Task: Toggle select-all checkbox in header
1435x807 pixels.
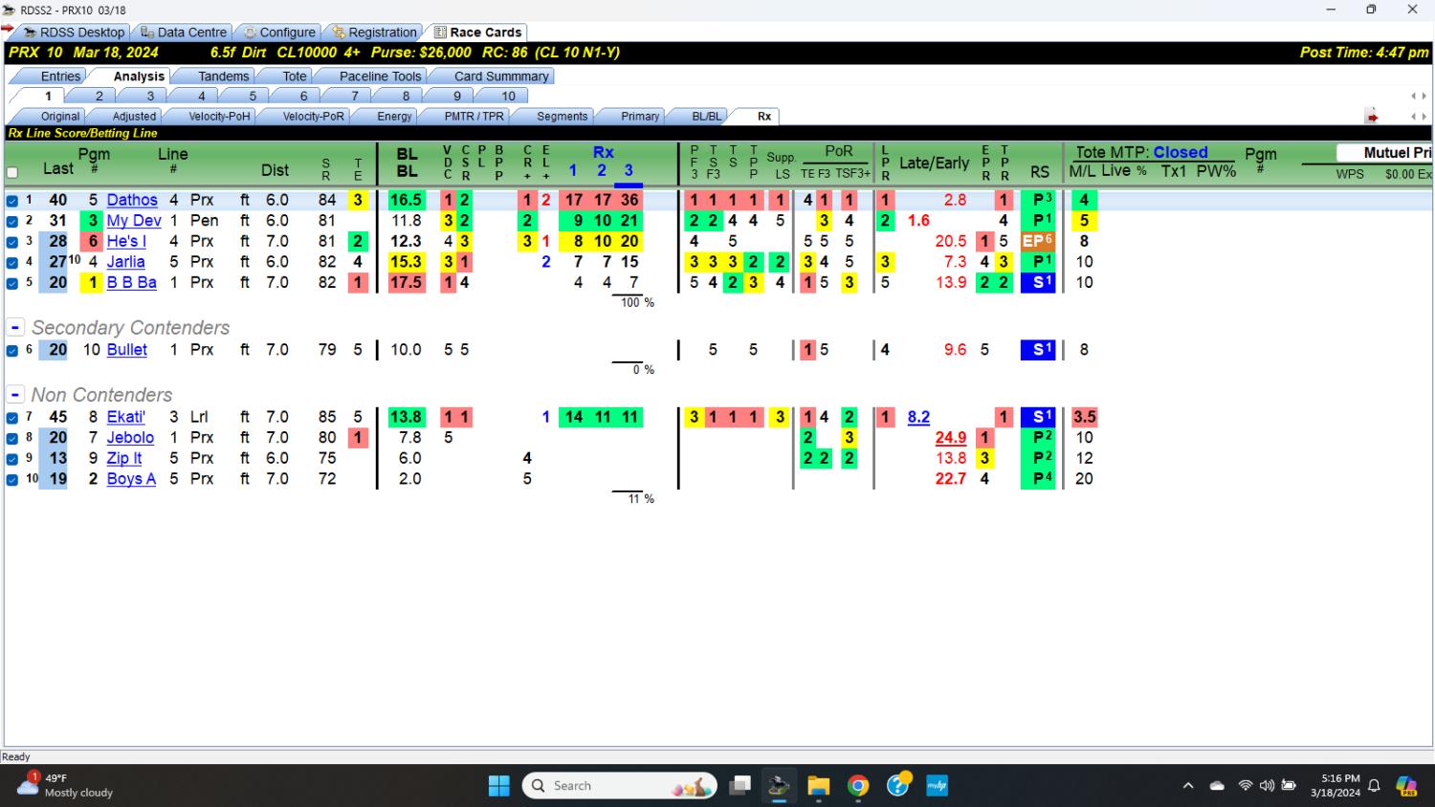Action: (12, 173)
